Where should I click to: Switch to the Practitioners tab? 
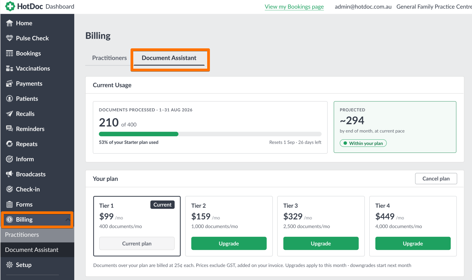tap(110, 58)
